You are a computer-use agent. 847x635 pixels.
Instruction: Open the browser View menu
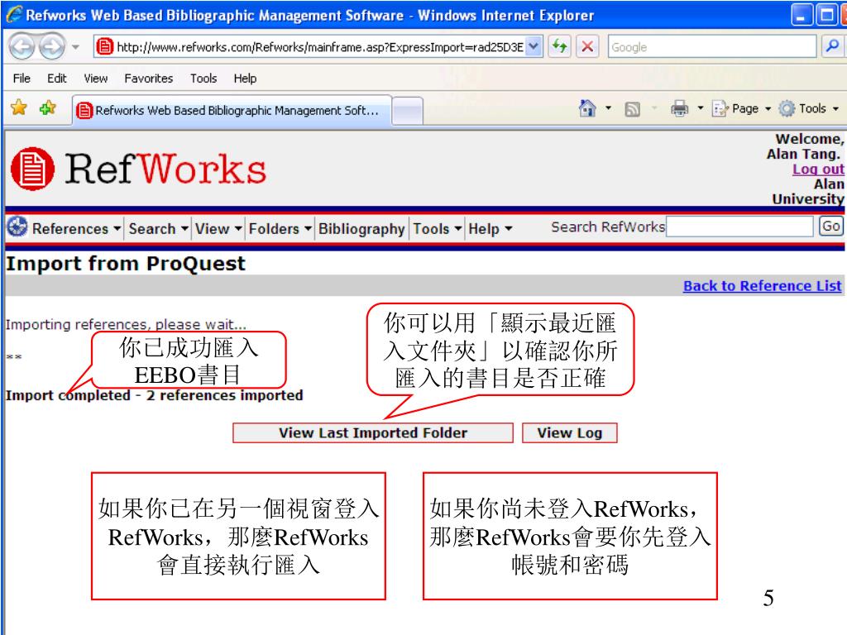[x=96, y=79]
